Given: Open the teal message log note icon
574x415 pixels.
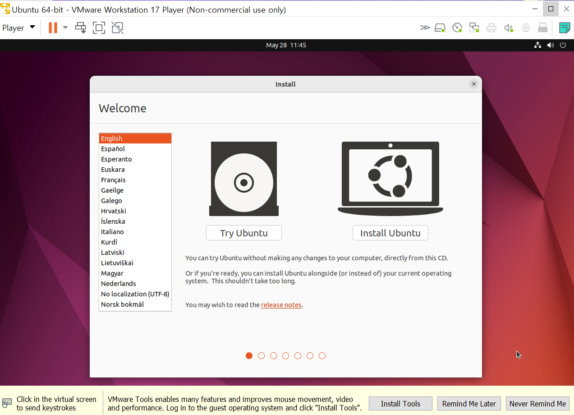Looking at the screenshot, I should (x=565, y=28).
